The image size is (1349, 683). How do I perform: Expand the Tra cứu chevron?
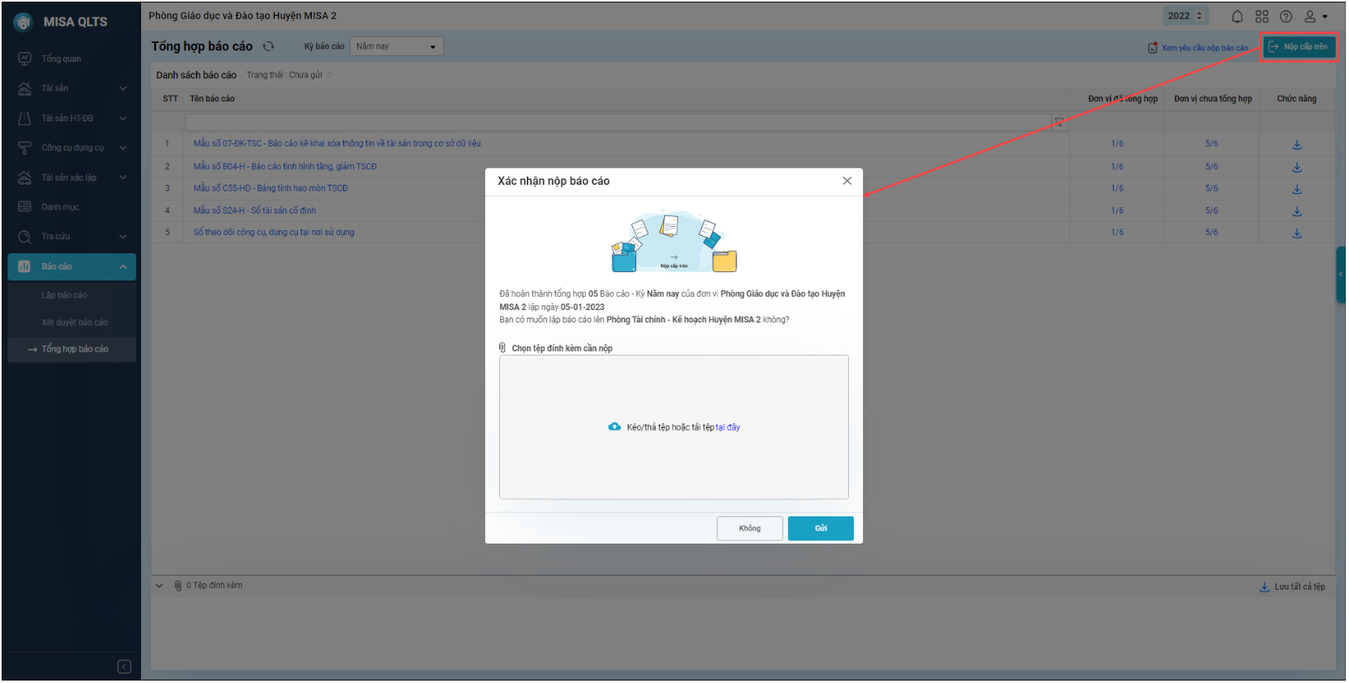point(123,237)
